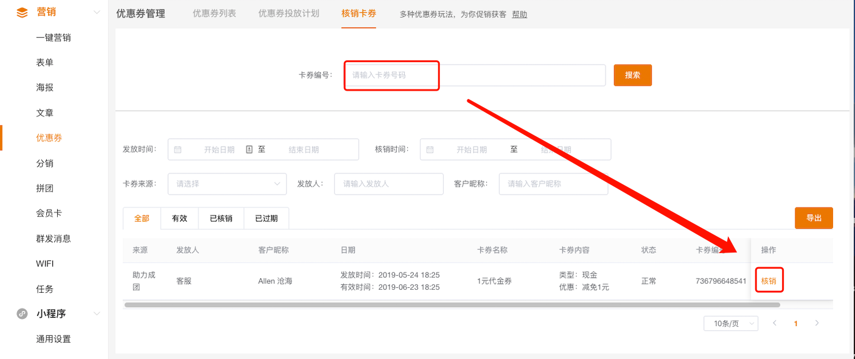The width and height of the screenshot is (855, 359).
Task: Select the 已核销 filter tab
Action: pyautogui.click(x=221, y=218)
